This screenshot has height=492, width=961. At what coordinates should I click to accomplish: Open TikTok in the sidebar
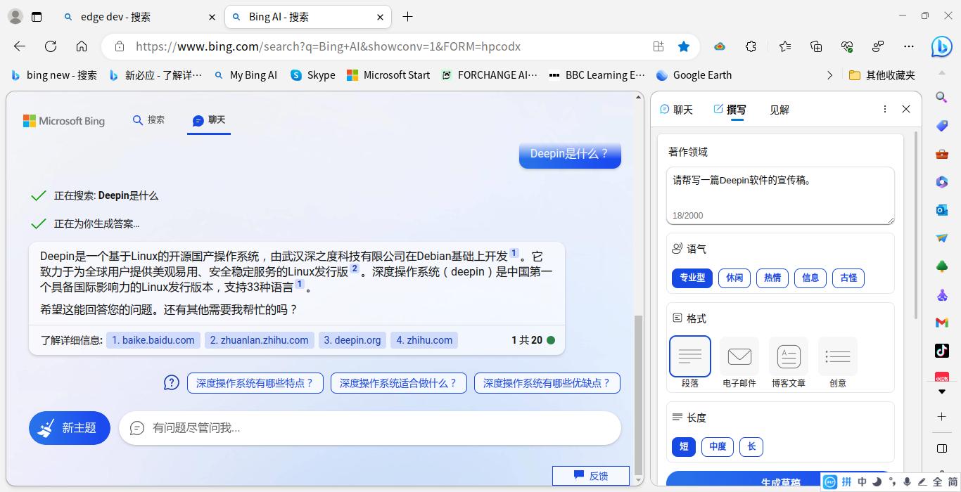point(941,350)
